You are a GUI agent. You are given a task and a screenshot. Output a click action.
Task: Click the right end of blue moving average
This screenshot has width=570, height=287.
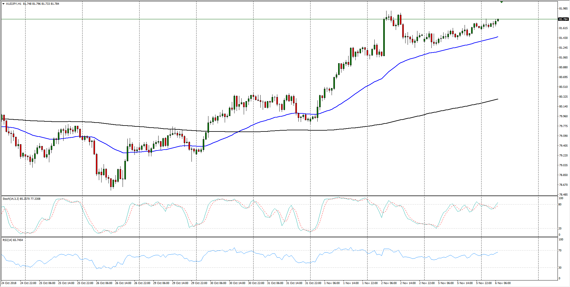tap(498, 37)
